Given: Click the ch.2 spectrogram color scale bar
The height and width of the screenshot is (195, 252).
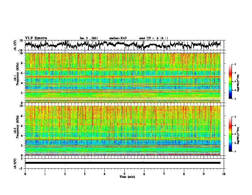Looking at the screenshot, I should point(230,134).
